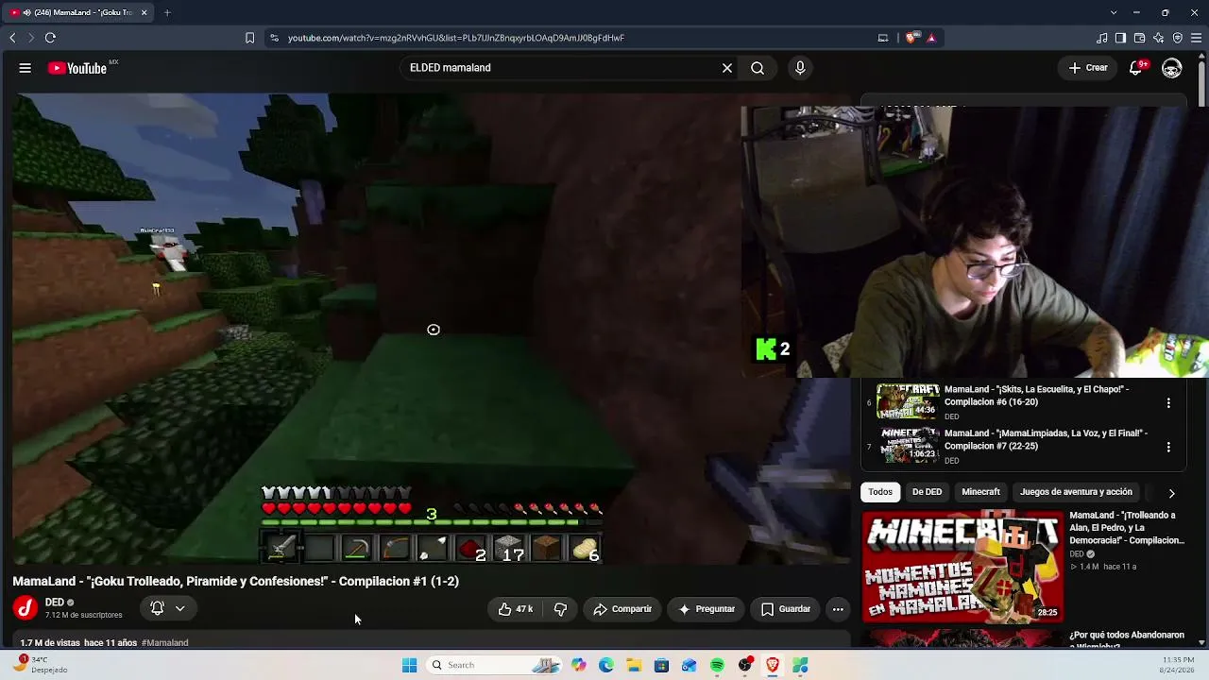Click the Preguntar button
The image size is (1209, 680).
(707, 609)
